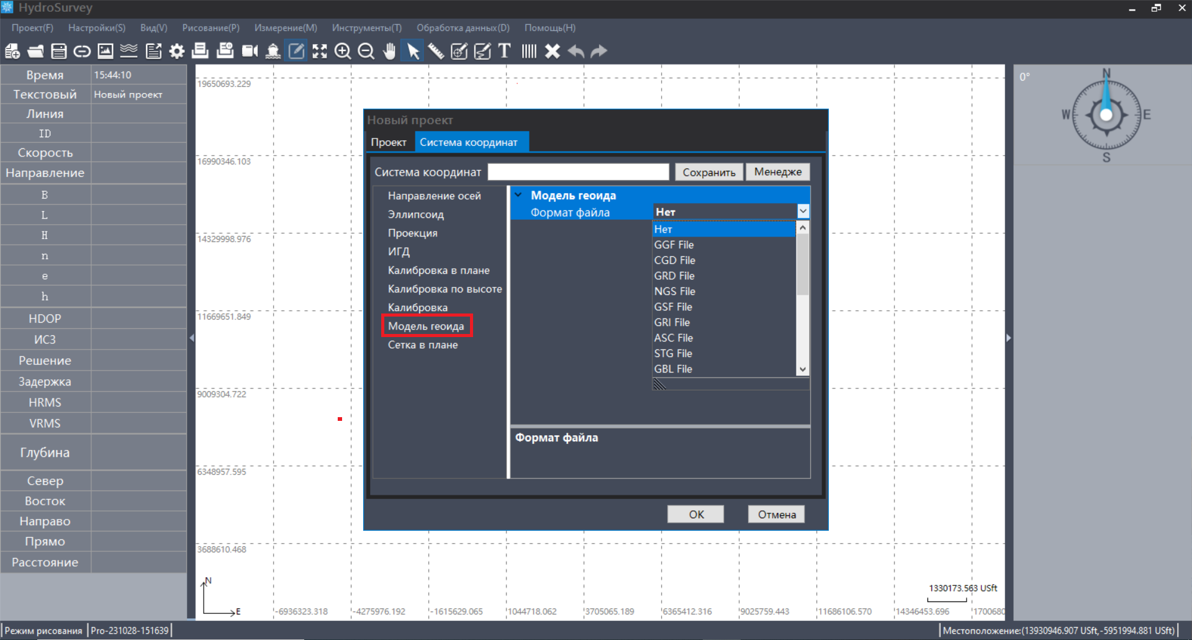Open the Вид(V) menu
Screen dimensions: 1192x640
[x=154, y=28]
